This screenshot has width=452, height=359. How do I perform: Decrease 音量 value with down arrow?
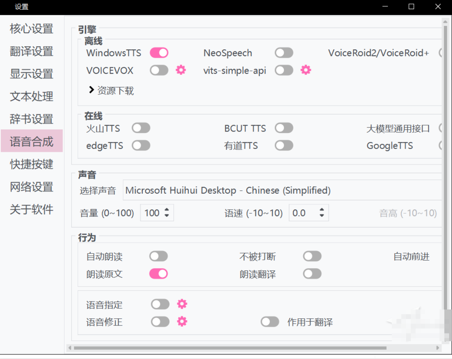[167, 216]
